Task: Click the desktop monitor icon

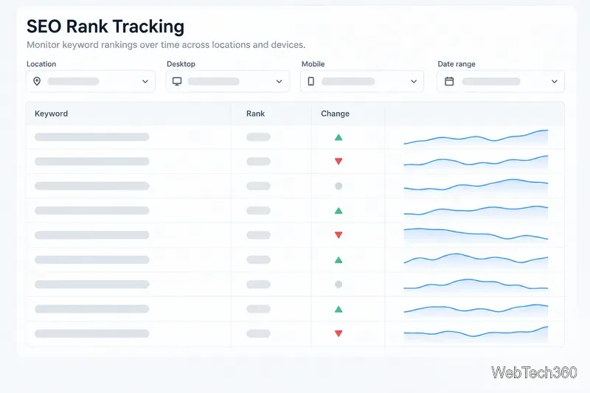Action: tap(177, 81)
